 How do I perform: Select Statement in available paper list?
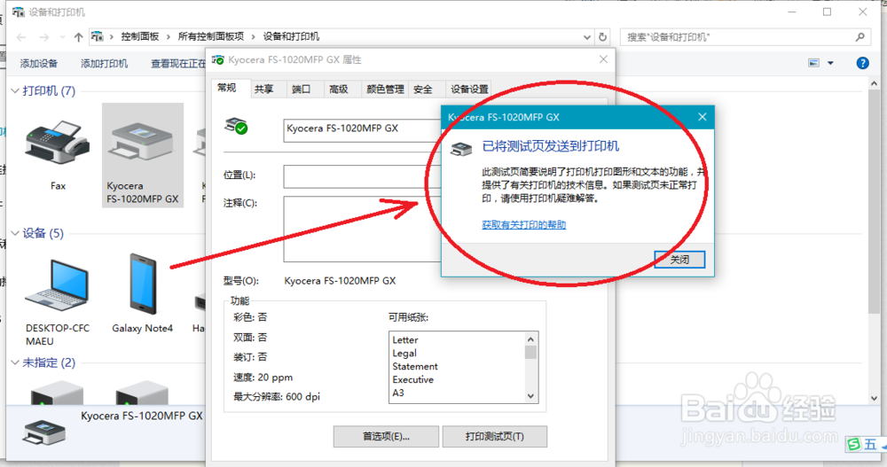[414, 366]
